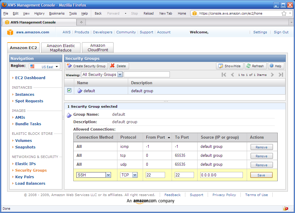Click the shield icon beside default row

click(80, 91)
